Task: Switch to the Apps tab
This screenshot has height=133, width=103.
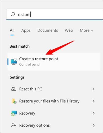Action: (x=26, y=31)
